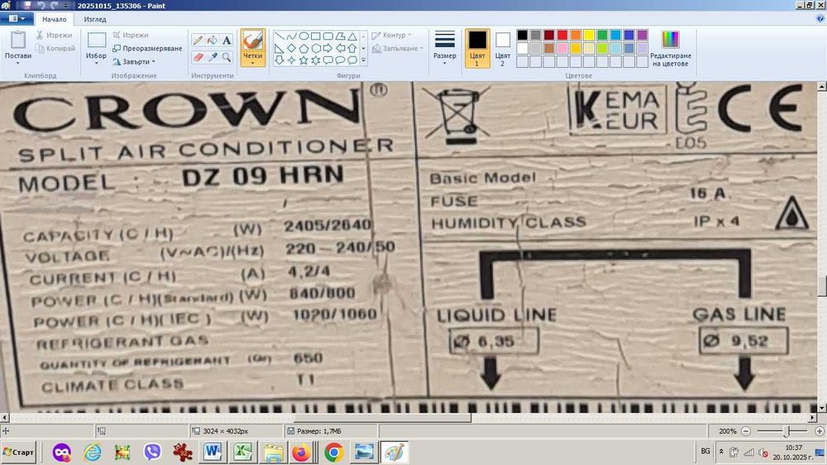Viewport: 827px width, 465px height.
Task: Choose the Up arrow shape
Action: coord(352,49)
